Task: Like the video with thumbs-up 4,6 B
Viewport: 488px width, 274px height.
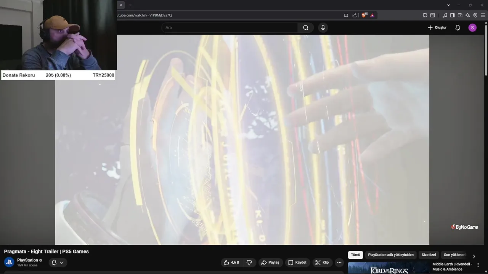Action: tap(232, 263)
